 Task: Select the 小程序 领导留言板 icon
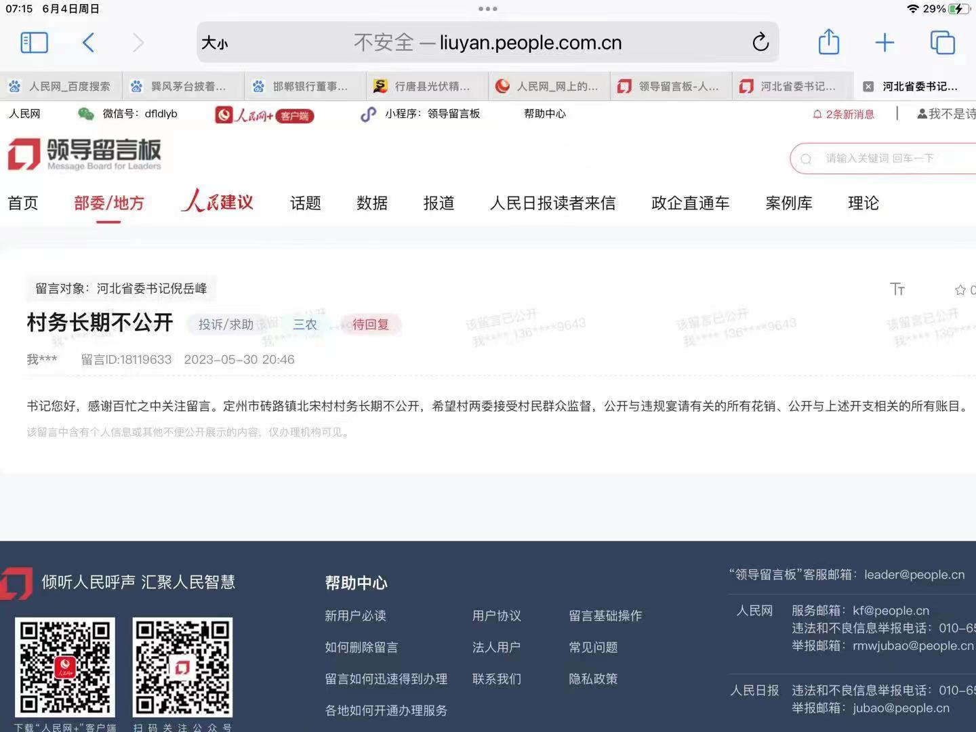pos(368,115)
